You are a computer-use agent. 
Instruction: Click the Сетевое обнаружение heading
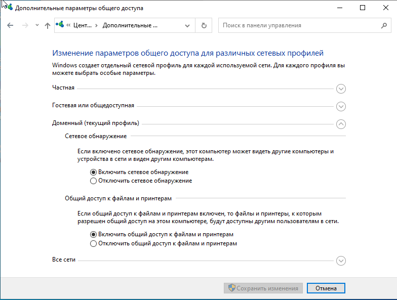click(96, 136)
